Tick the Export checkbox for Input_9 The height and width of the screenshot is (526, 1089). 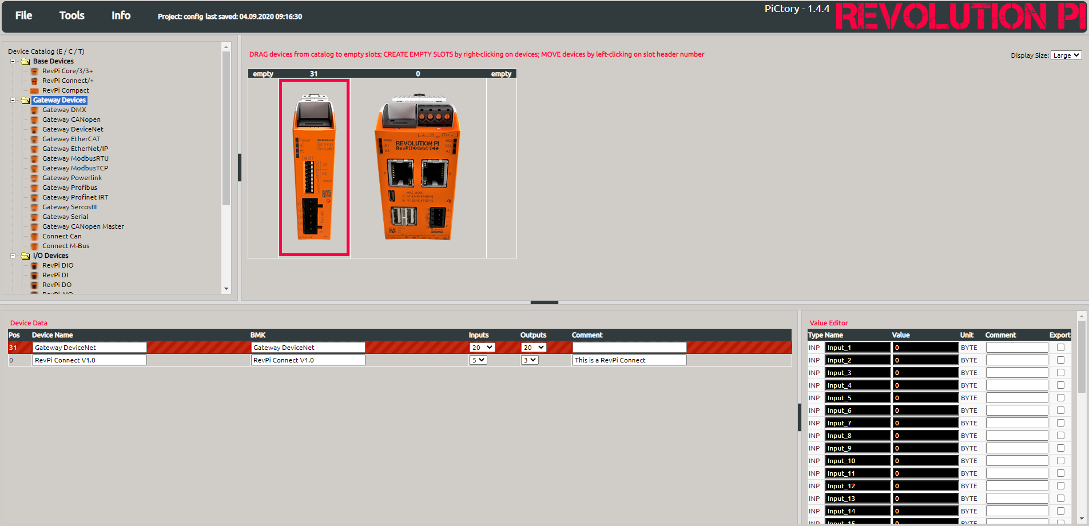1060,448
